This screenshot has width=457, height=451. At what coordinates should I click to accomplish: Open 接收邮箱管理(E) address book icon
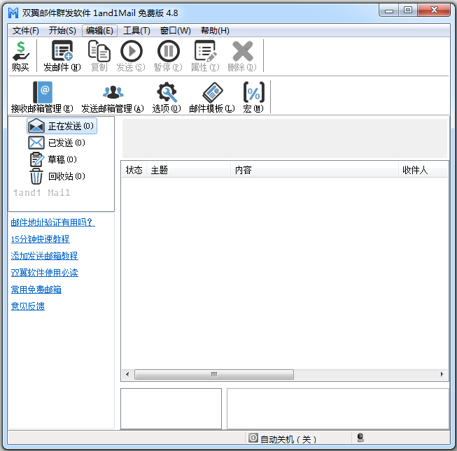(42, 97)
